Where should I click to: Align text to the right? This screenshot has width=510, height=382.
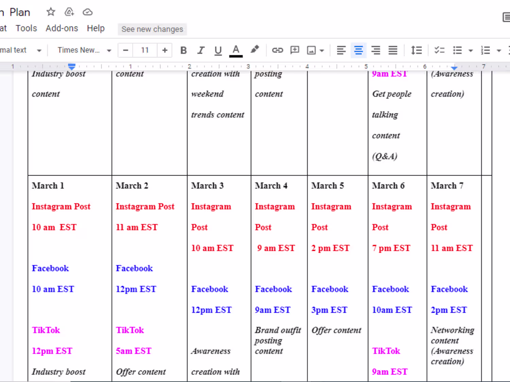pyautogui.click(x=376, y=50)
